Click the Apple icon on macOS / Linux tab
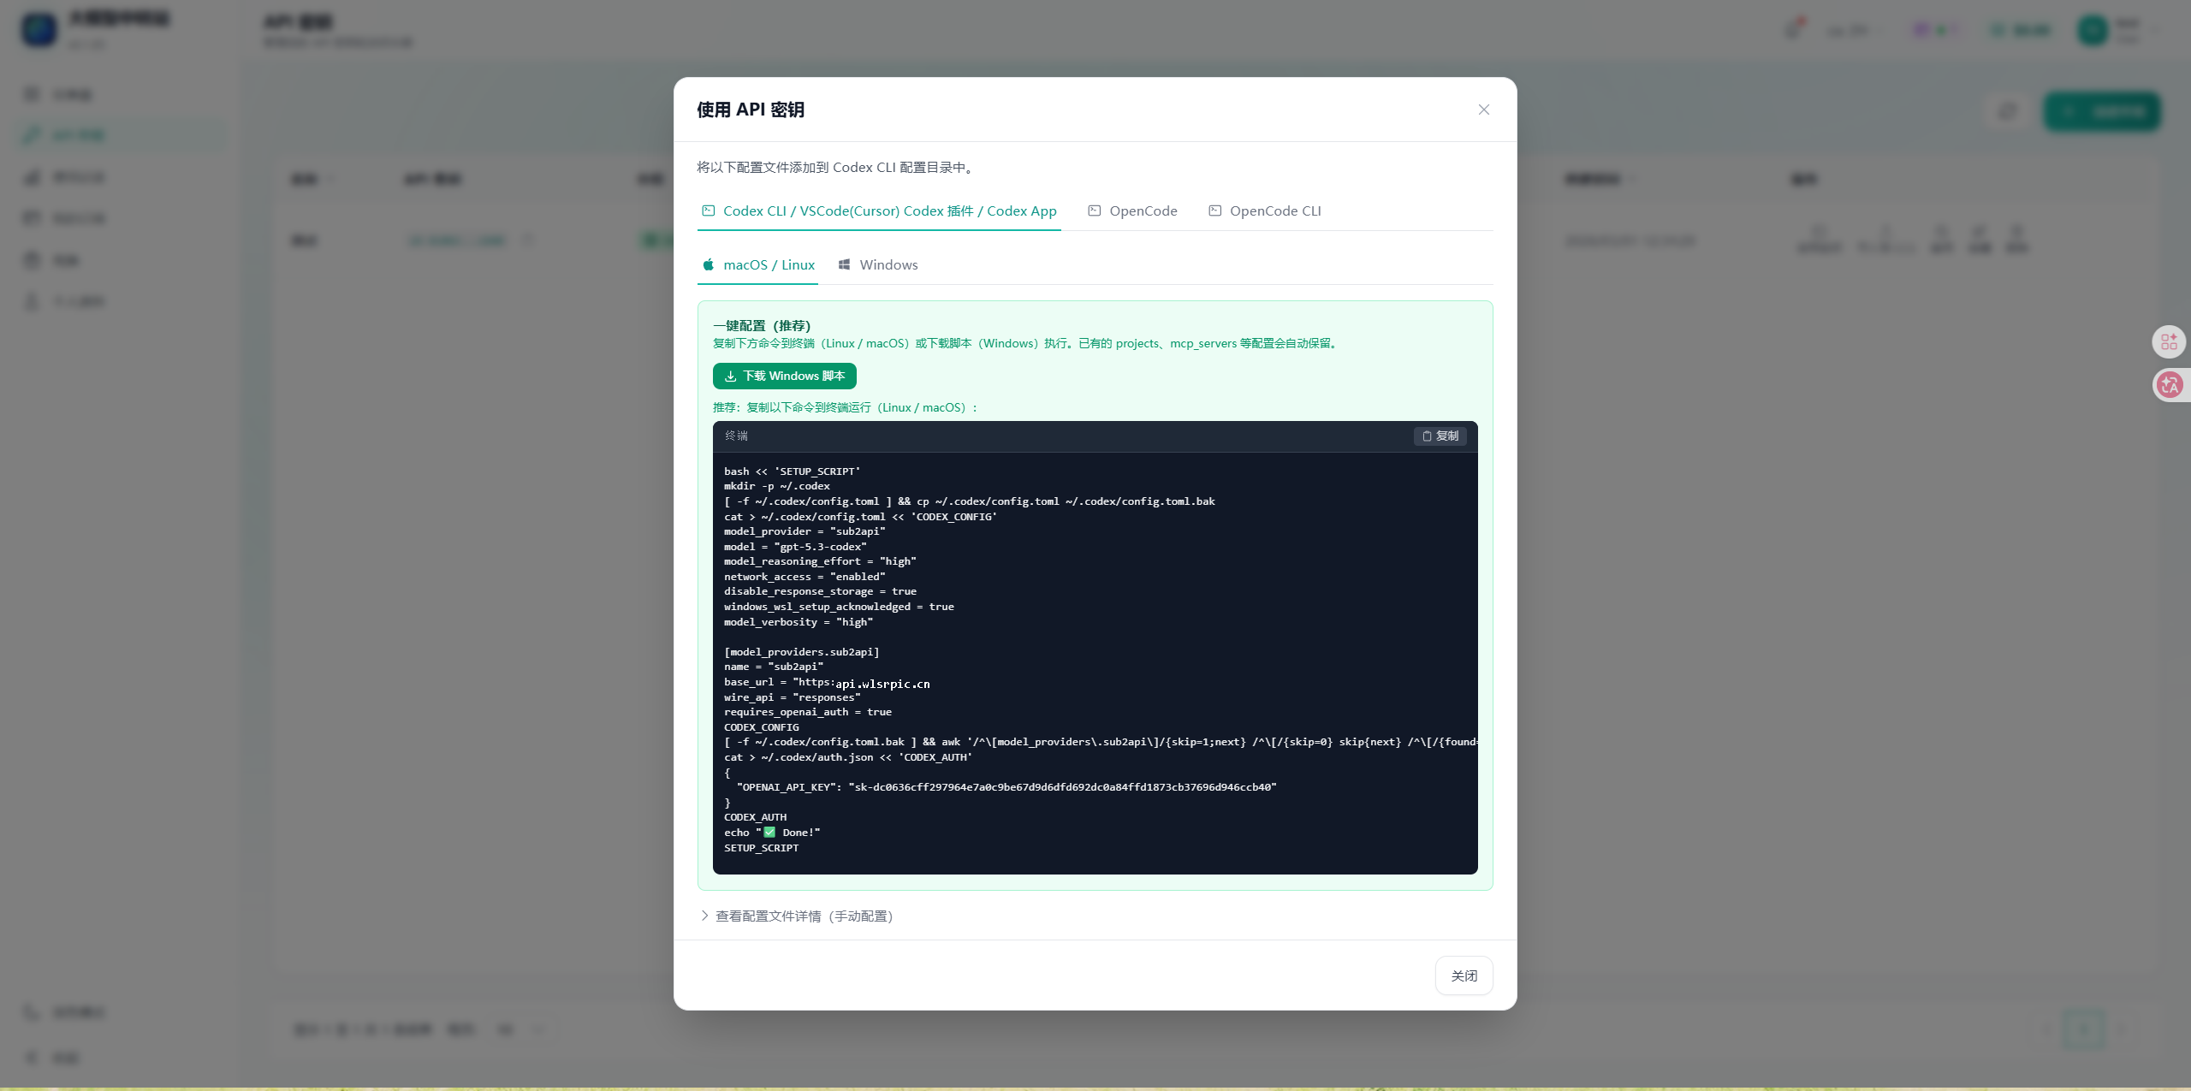2191x1091 pixels. point(709,265)
